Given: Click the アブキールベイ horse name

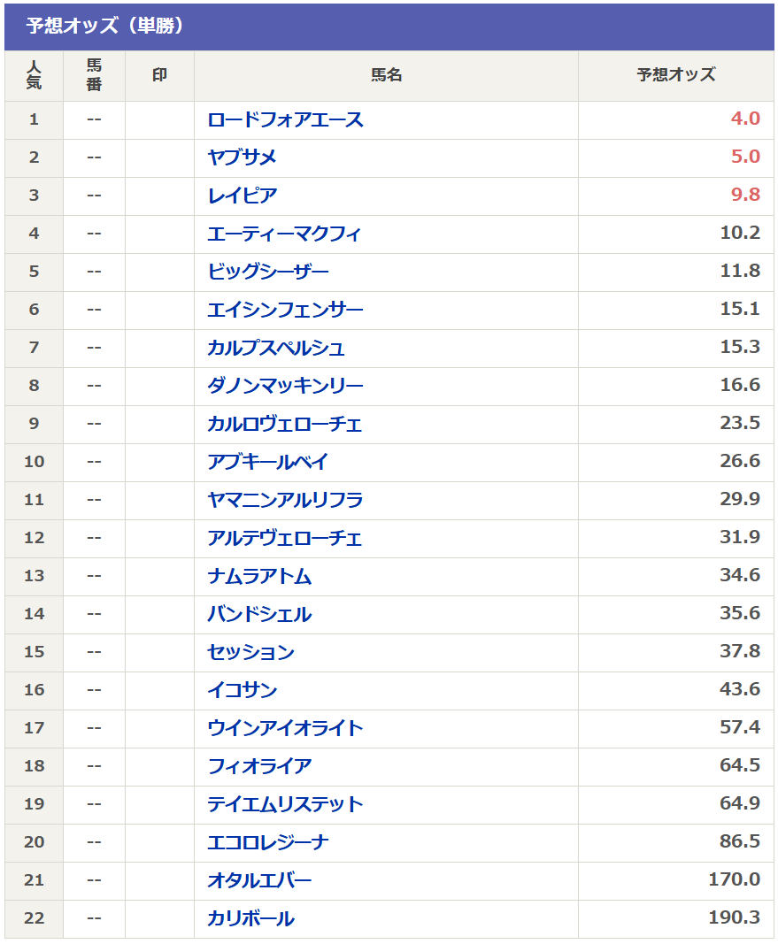Looking at the screenshot, I should [267, 462].
